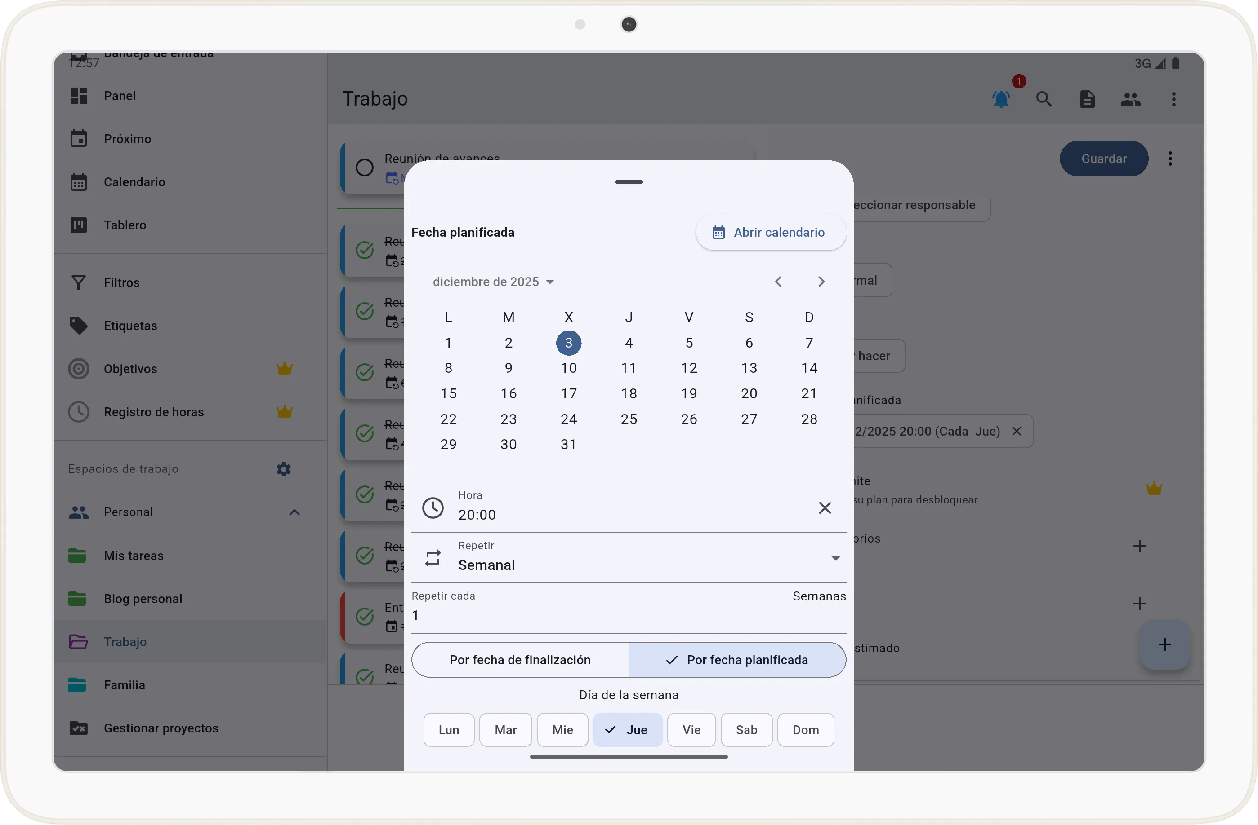The width and height of the screenshot is (1258, 825).
Task: Open Gestionar proyectos
Action: [161, 728]
